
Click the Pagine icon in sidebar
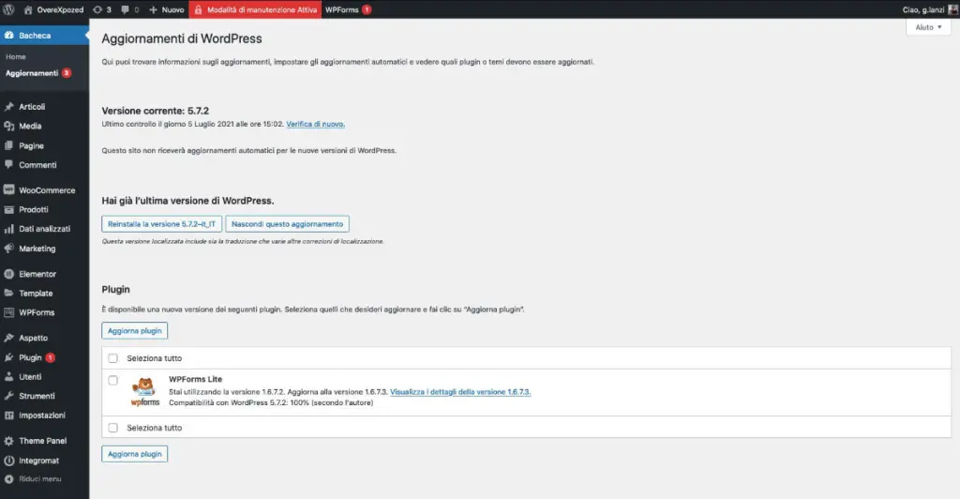[x=8, y=145]
